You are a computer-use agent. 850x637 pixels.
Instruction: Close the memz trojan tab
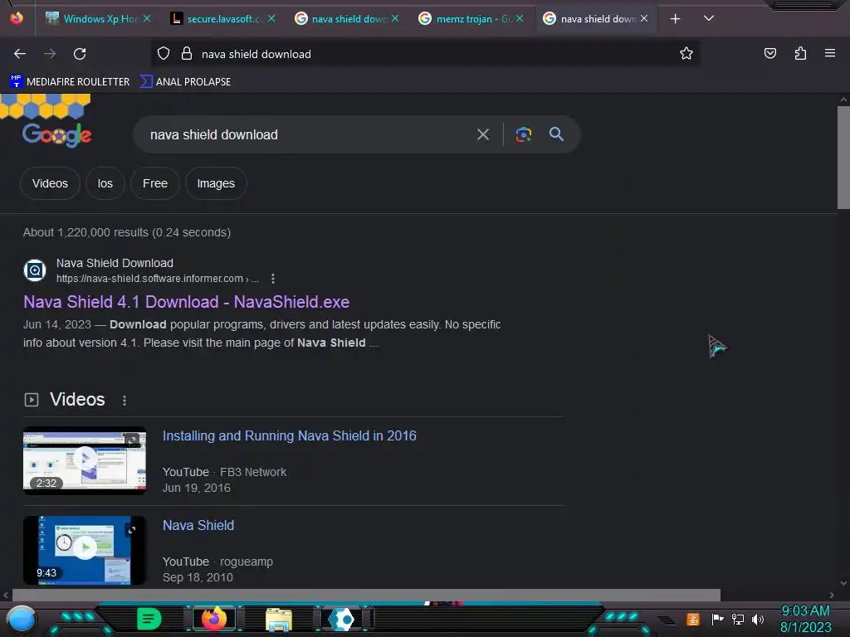click(520, 18)
